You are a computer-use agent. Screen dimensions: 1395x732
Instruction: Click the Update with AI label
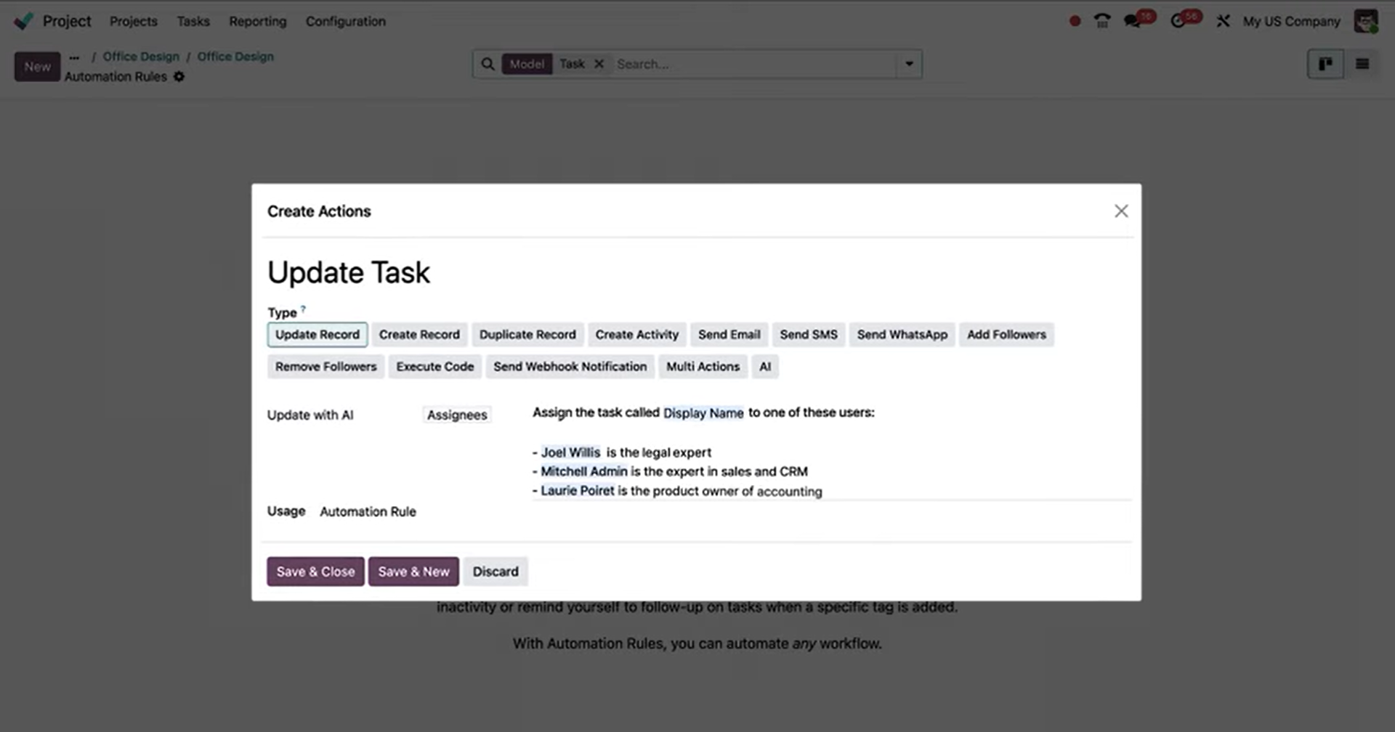click(x=310, y=415)
